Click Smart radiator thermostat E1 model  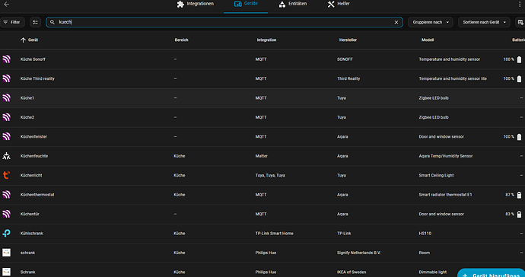(445, 195)
